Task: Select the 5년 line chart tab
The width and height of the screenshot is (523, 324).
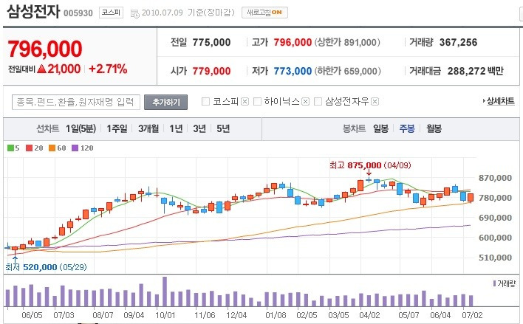Action: click(x=223, y=128)
